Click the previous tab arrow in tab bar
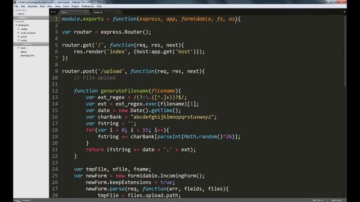 (52, 12)
